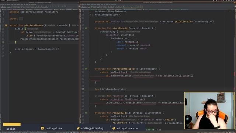The height and width of the screenshot is (133, 236).
Task: Click the override gutter icon beside removeById
Action: (x=86, y=113)
